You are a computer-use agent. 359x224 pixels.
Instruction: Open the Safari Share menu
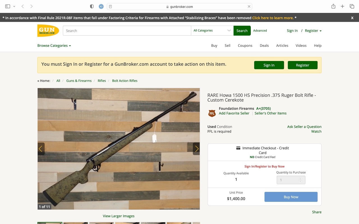click(x=333, y=6)
